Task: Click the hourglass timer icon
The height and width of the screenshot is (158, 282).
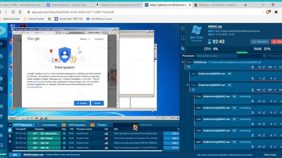Action: tap(209, 42)
